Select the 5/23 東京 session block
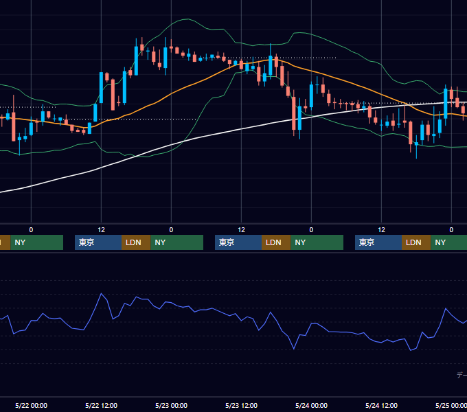 pos(238,242)
